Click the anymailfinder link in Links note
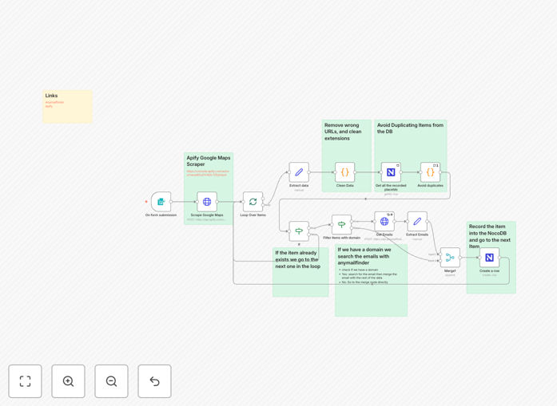 pos(54,102)
